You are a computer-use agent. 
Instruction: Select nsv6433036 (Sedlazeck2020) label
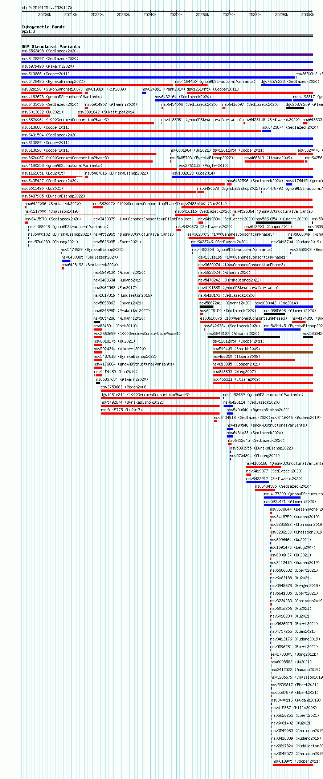pos(50,104)
